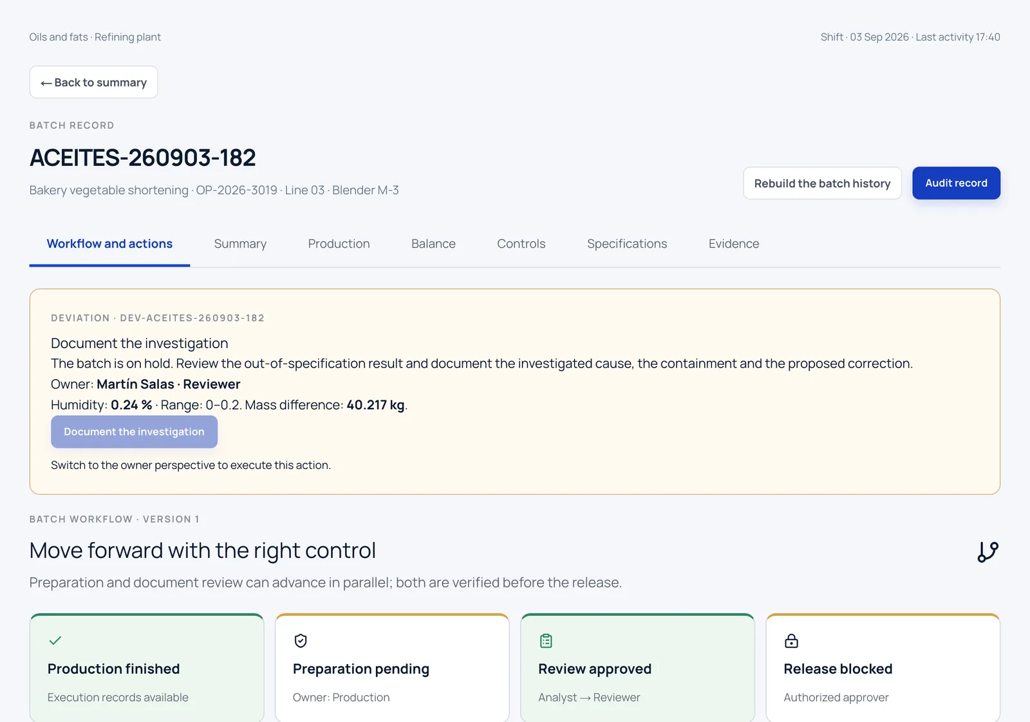This screenshot has width=1030, height=722.
Task: Click the clipboard icon on Review approved card
Action: coord(546,641)
